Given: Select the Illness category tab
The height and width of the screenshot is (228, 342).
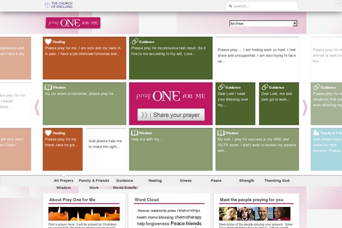Looking at the screenshot, I should pos(186,181).
